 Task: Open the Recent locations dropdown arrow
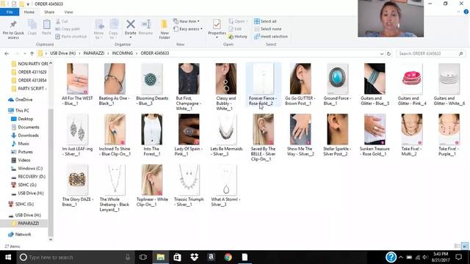24,54
